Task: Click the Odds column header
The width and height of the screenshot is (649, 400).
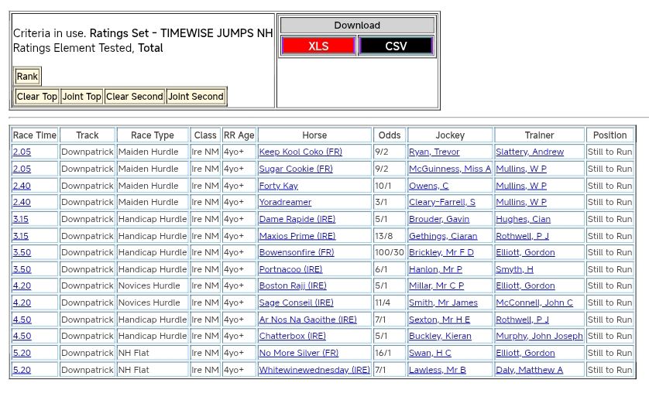Action: (390, 135)
